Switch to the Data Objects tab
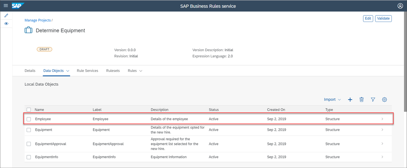The height and width of the screenshot is (168, 407). pyautogui.click(x=53, y=71)
